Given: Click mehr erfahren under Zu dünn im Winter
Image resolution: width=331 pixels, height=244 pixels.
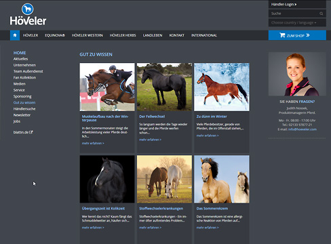Looking at the screenshot, I should [x=208, y=136].
